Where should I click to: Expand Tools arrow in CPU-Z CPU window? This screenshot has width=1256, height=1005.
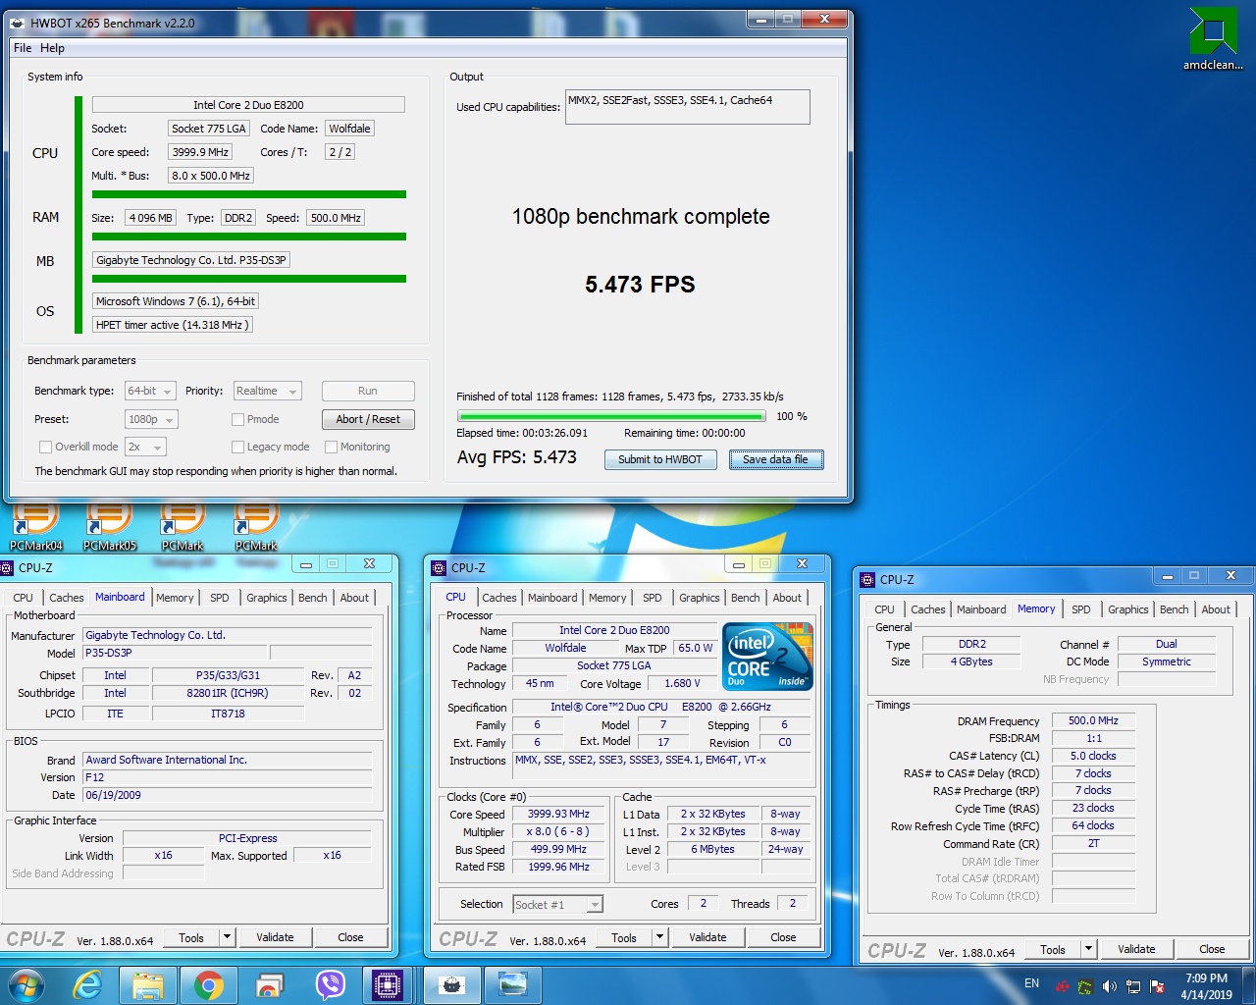(659, 937)
